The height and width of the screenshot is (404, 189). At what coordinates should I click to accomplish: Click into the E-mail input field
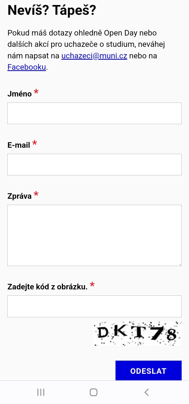click(x=94, y=165)
